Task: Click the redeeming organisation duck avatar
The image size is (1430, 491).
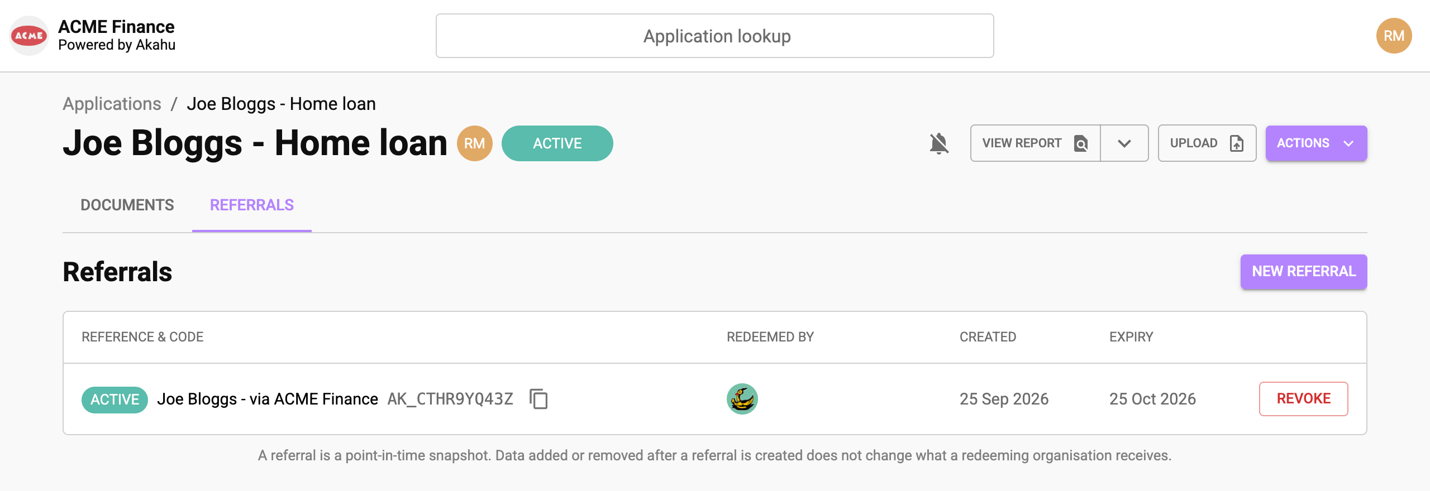Action: coord(742,399)
